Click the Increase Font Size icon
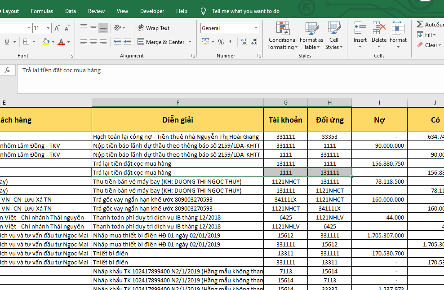 [x=57, y=28]
